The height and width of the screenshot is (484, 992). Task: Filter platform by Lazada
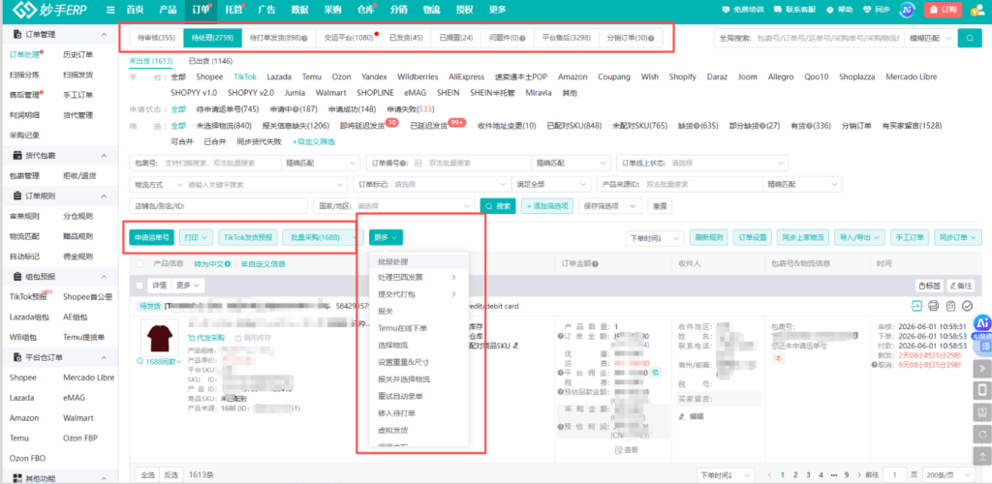(x=279, y=76)
